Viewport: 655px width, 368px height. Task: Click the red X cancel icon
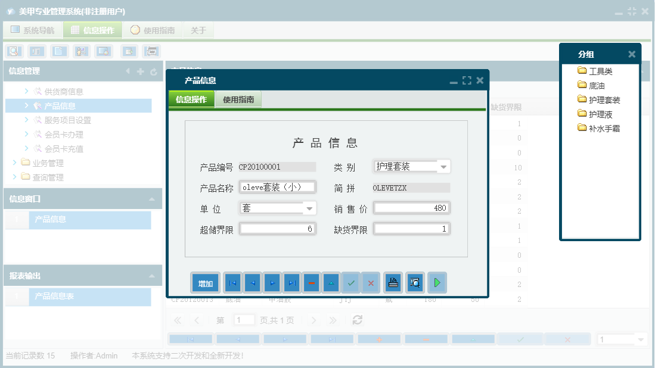[x=371, y=282]
